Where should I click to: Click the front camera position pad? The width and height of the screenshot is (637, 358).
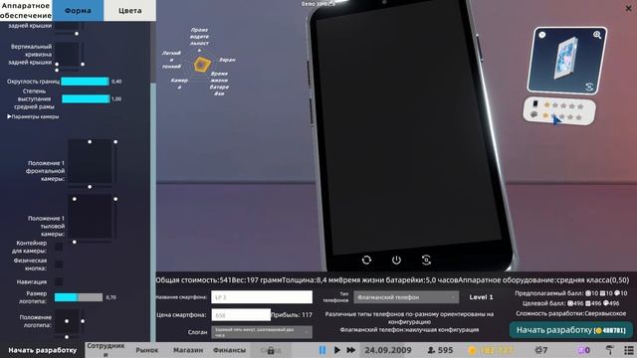click(90, 161)
